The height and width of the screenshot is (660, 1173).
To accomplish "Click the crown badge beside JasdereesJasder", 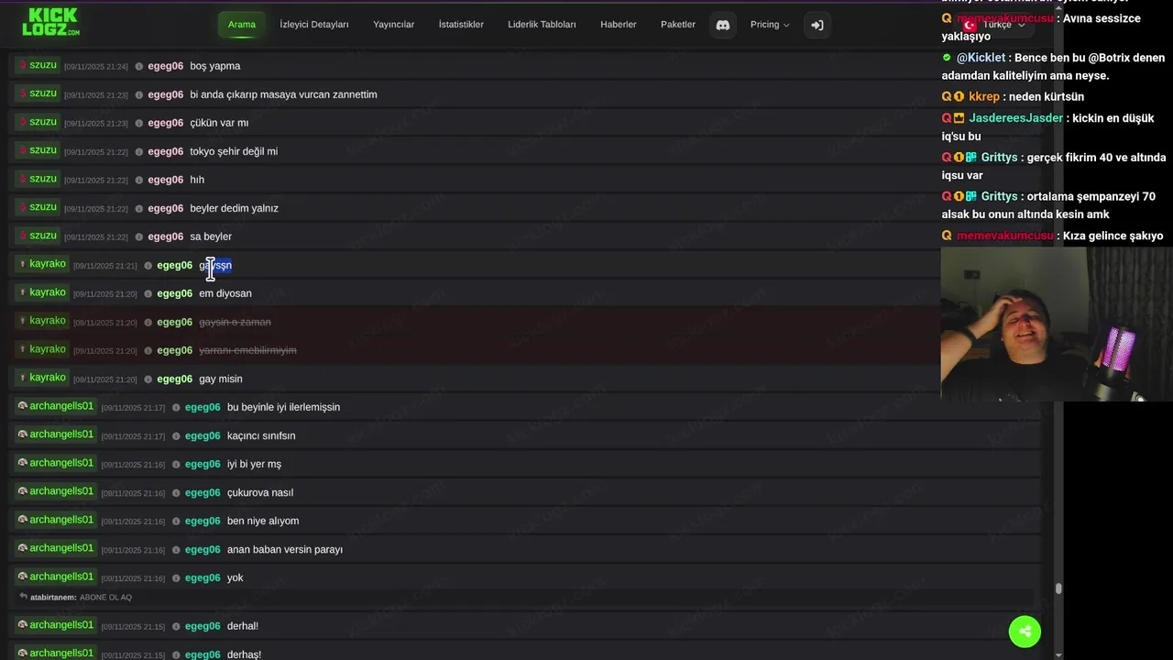I will pos(959,118).
